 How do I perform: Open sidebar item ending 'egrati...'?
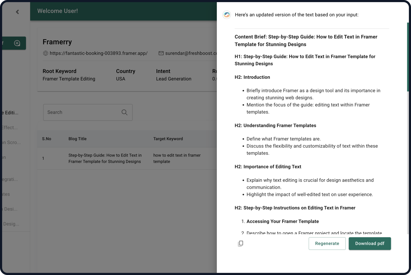(x=10, y=179)
